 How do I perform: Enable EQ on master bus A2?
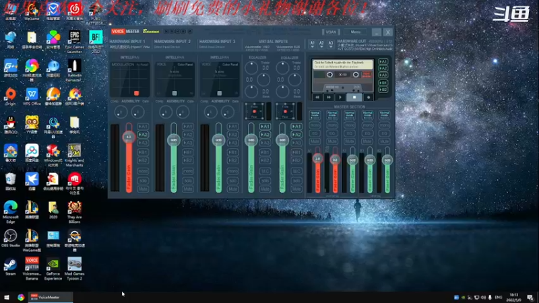(x=332, y=133)
